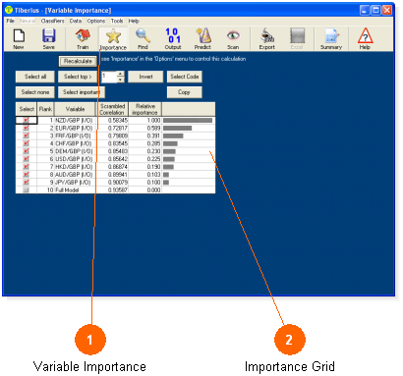
Task: Open the Tools menu
Action: [x=117, y=21]
